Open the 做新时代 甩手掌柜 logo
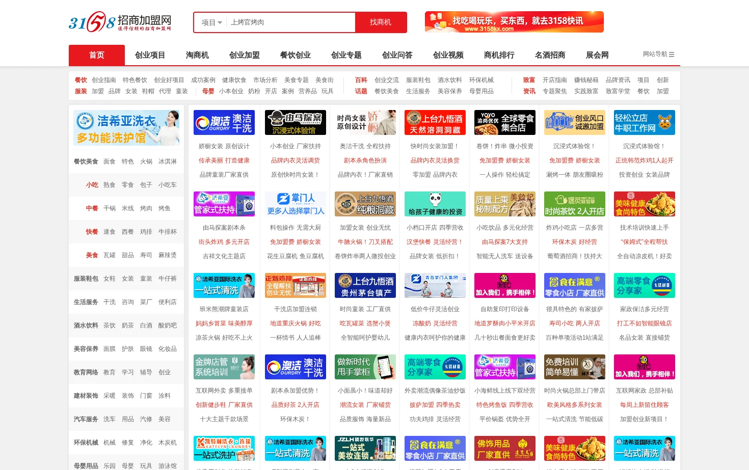 365,367
